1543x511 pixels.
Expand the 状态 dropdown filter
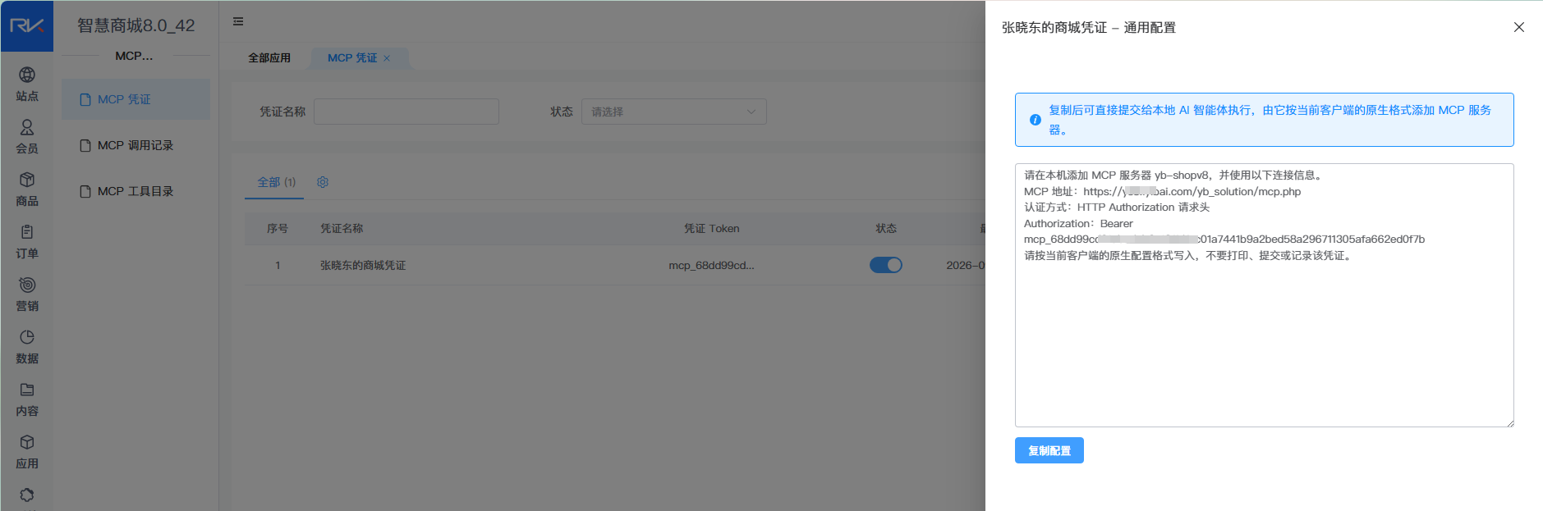pos(674,112)
